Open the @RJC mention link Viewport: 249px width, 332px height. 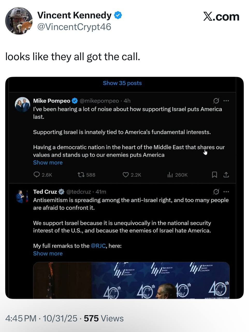pos(98,246)
